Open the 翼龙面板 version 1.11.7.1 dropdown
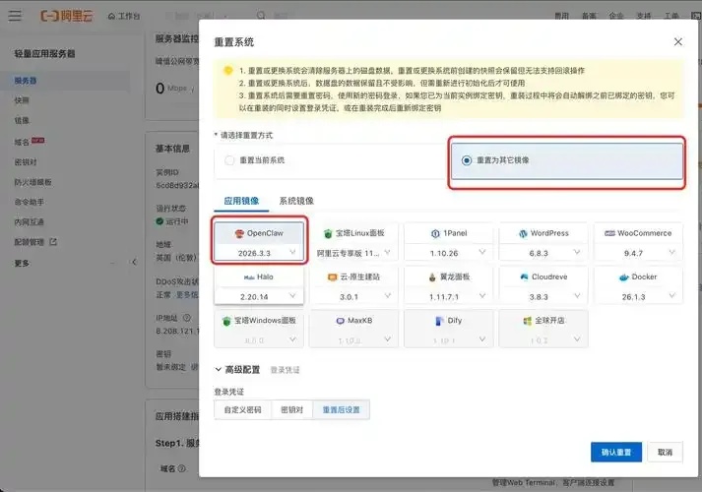The height and width of the screenshot is (492, 702). (449, 297)
